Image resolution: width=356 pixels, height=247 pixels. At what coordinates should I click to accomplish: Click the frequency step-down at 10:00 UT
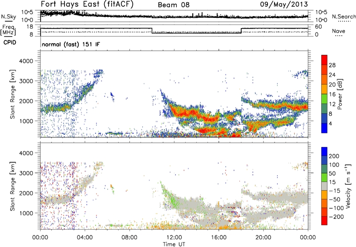(152, 31)
